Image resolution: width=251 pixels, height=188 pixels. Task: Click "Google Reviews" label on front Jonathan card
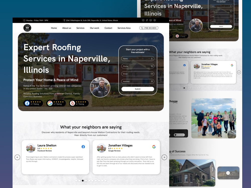click(114, 151)
